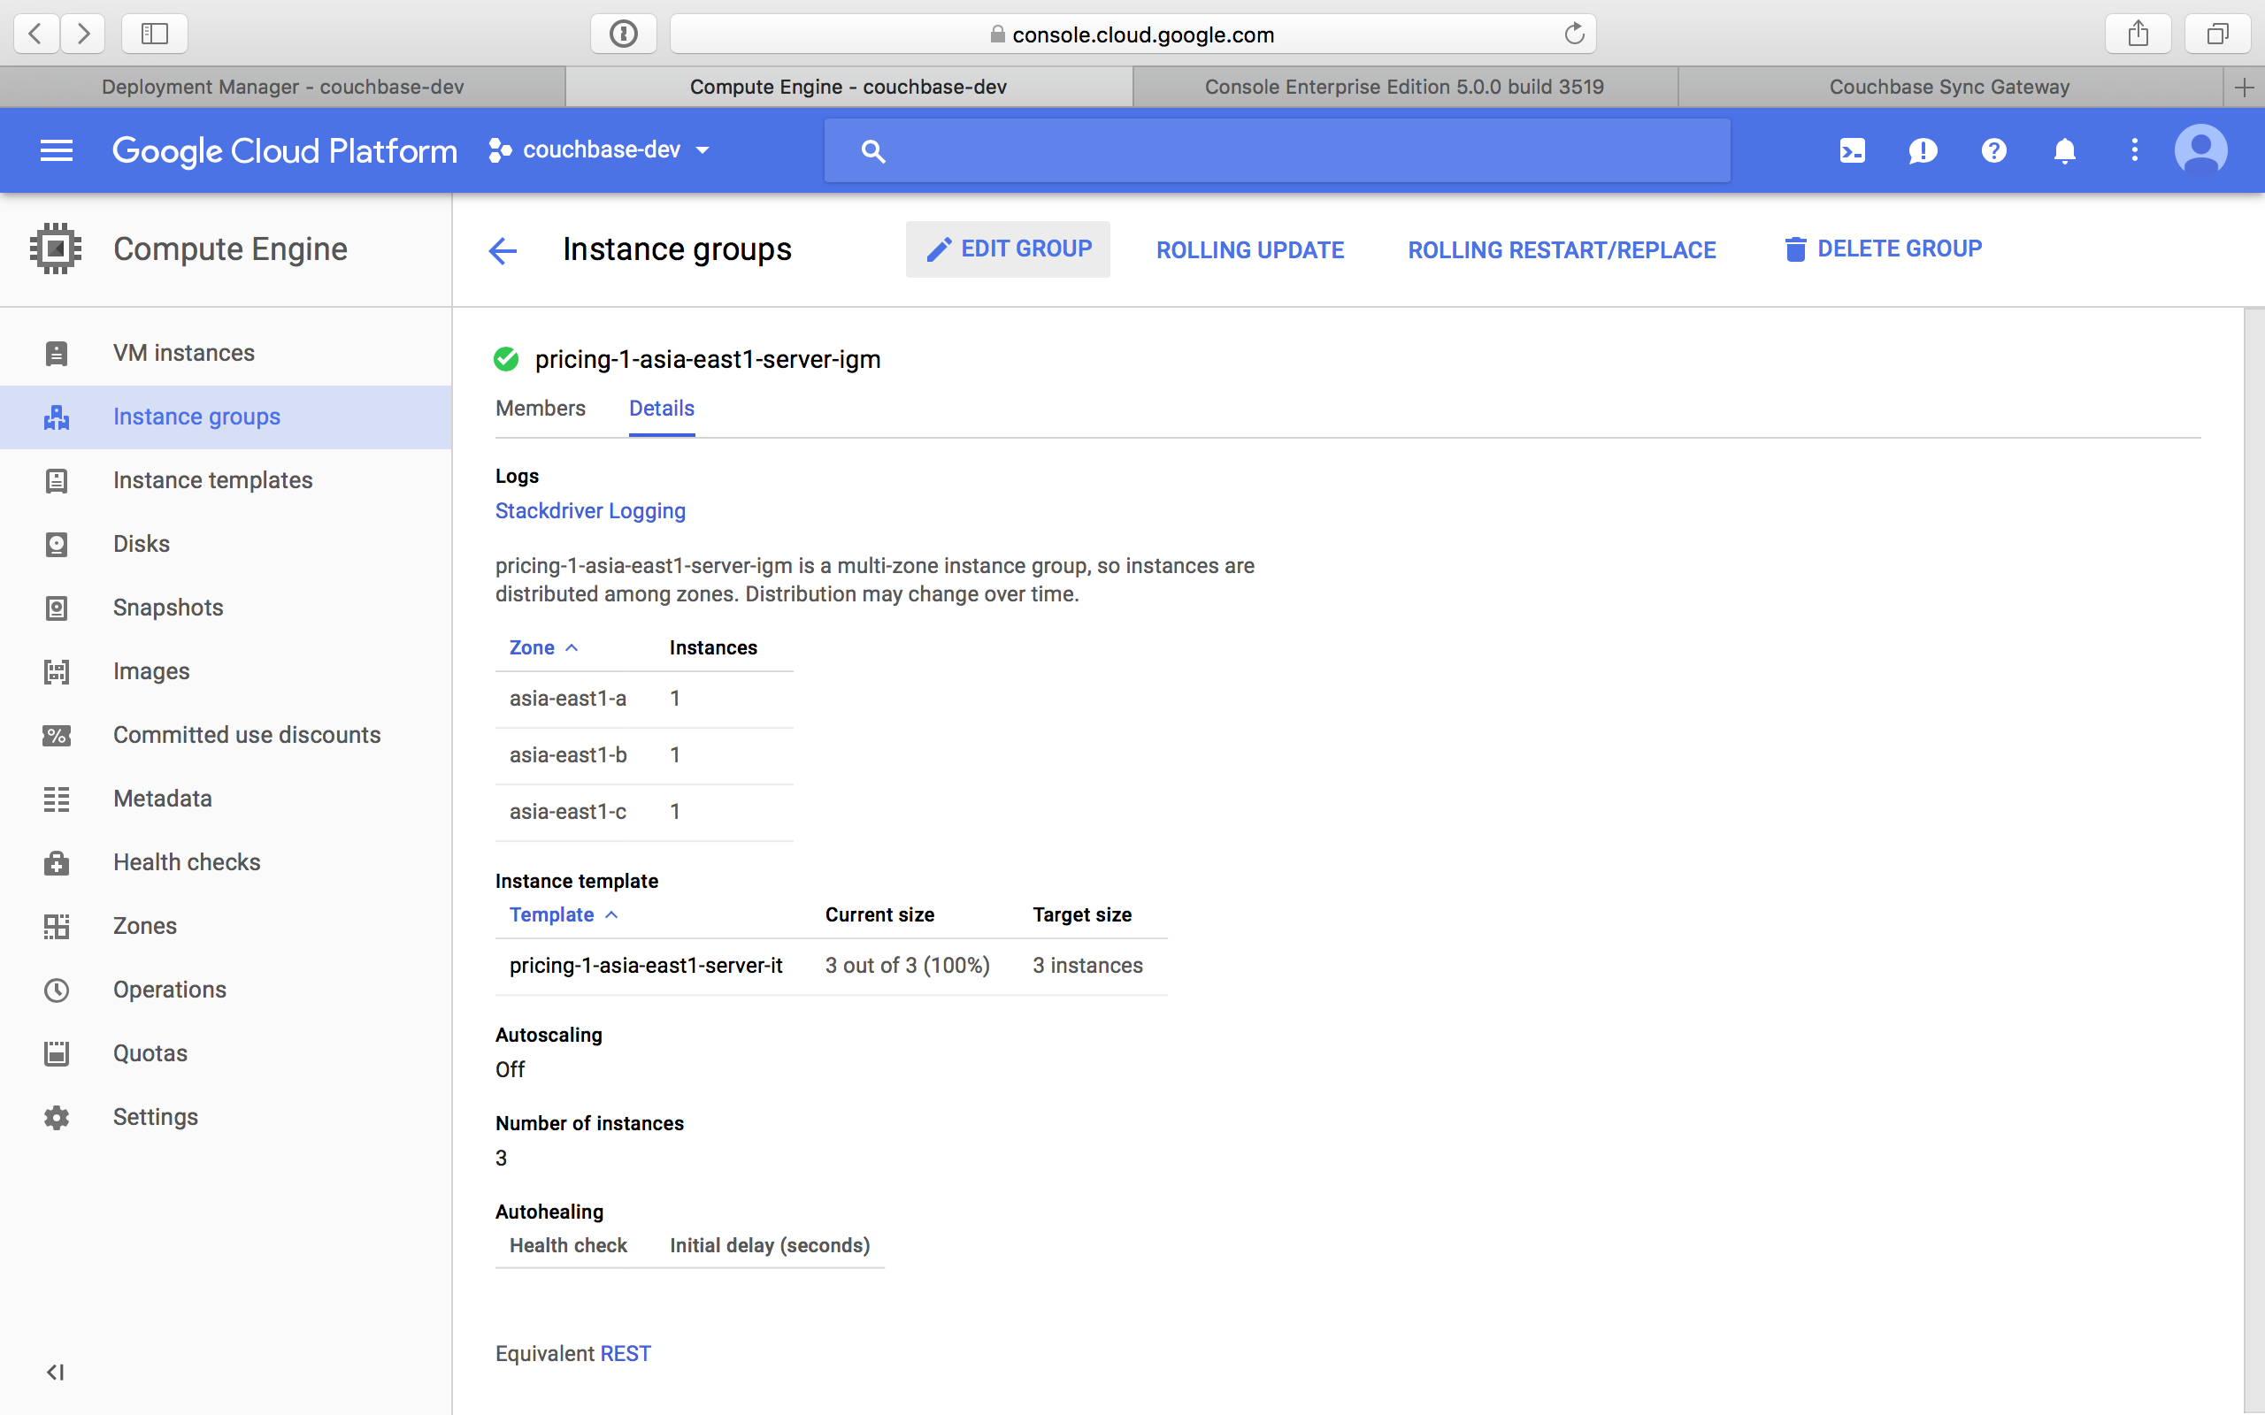The width and height of the screenshot is (2265, 1415).
Task: Click the VM instances sidebar icon
Action: pos(58,352)
